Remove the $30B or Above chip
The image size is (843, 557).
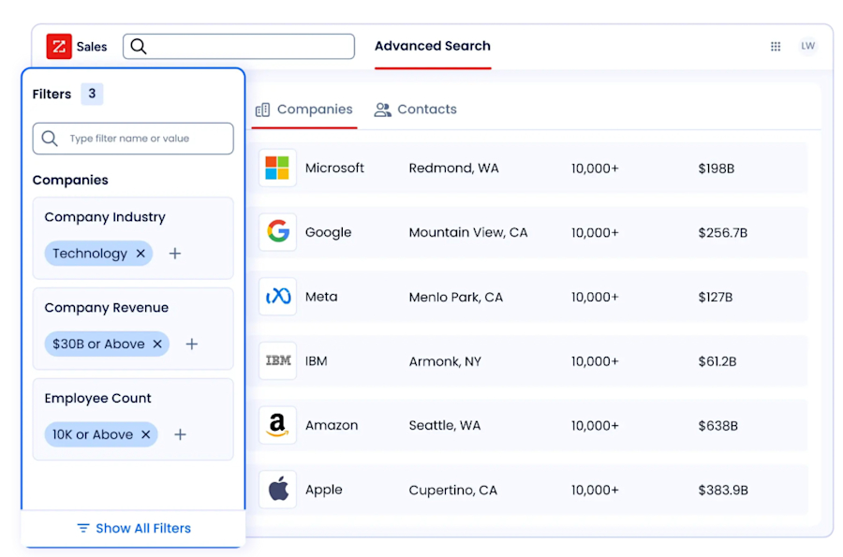click(x=157, y=344)
